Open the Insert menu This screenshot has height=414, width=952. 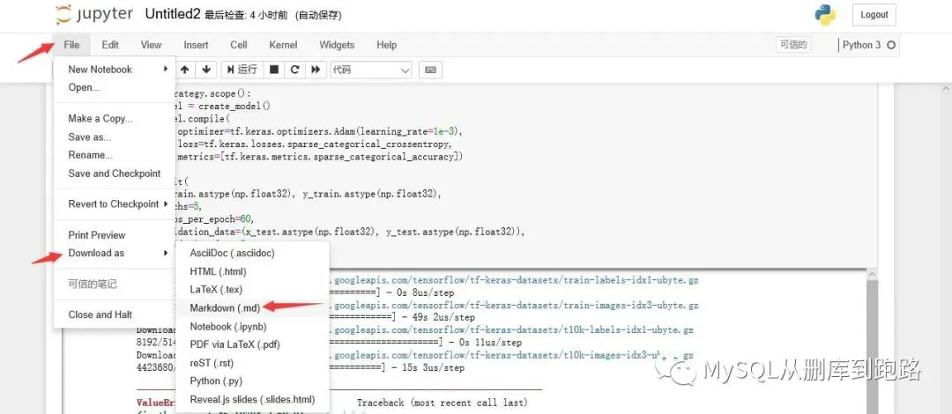point(196,45)
